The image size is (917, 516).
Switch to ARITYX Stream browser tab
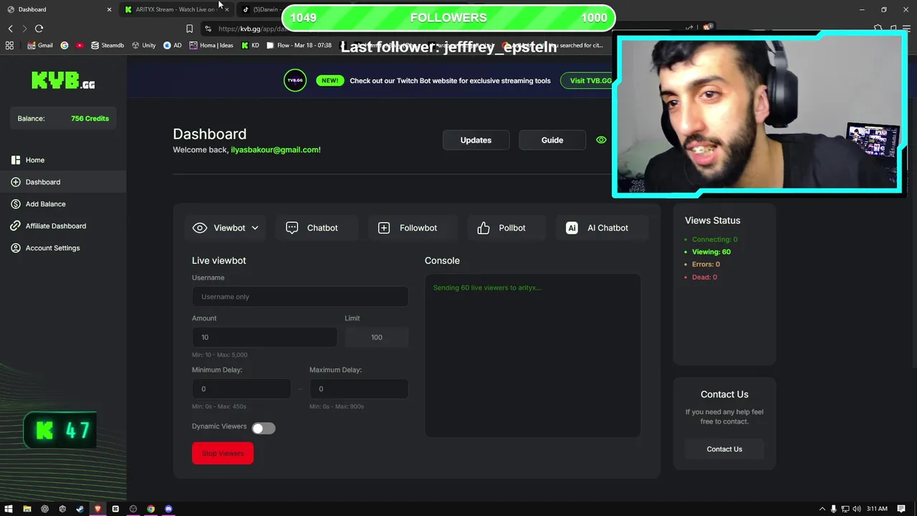point(176,9)
